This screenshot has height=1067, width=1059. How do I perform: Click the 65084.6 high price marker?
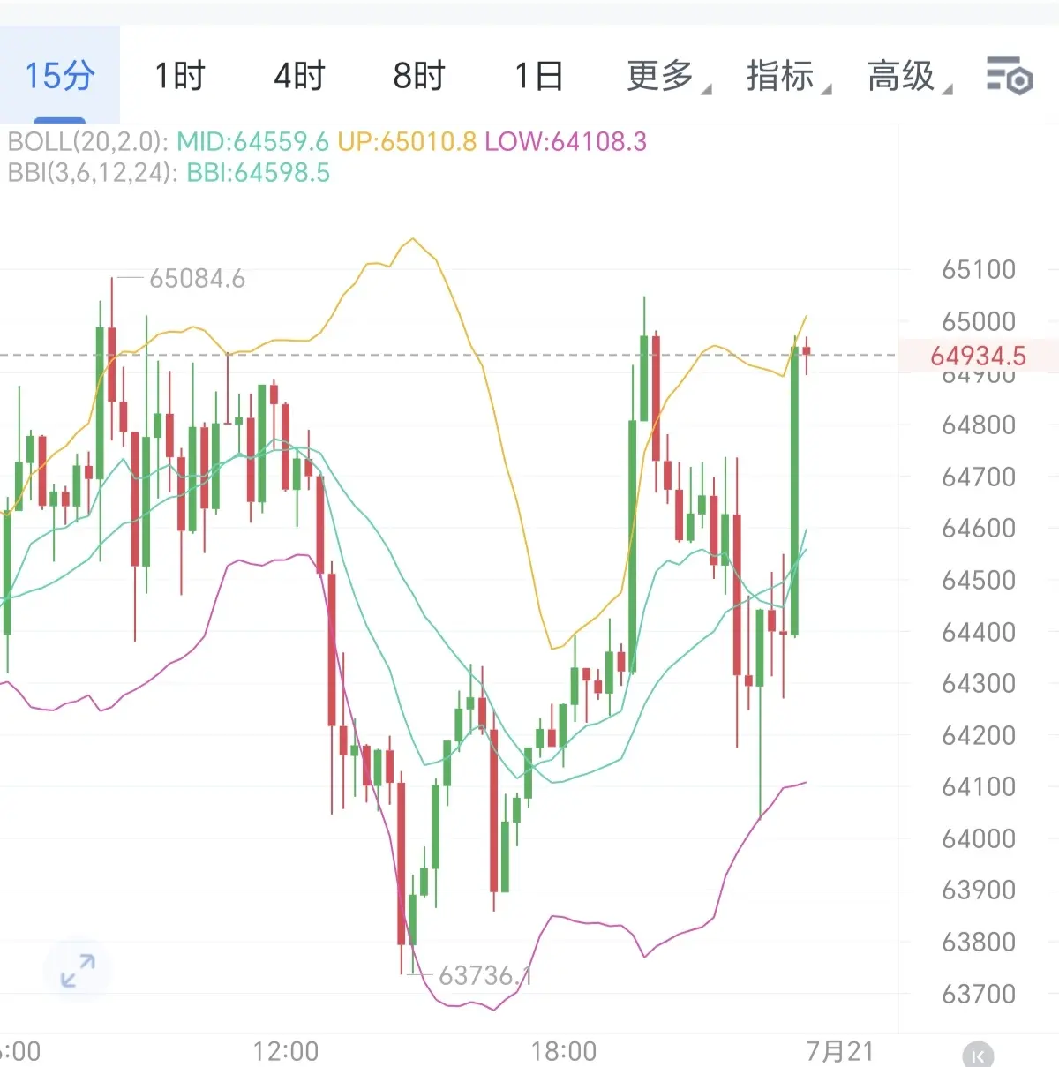point(197,279)
